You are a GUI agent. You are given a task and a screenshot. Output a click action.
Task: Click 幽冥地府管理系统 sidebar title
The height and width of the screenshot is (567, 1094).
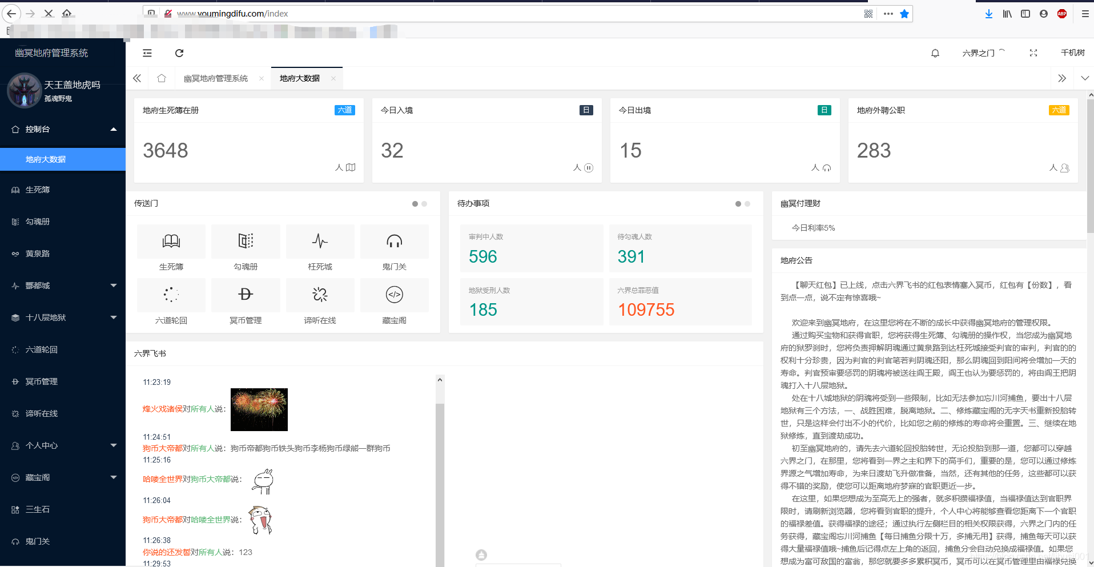pos(51,53)
